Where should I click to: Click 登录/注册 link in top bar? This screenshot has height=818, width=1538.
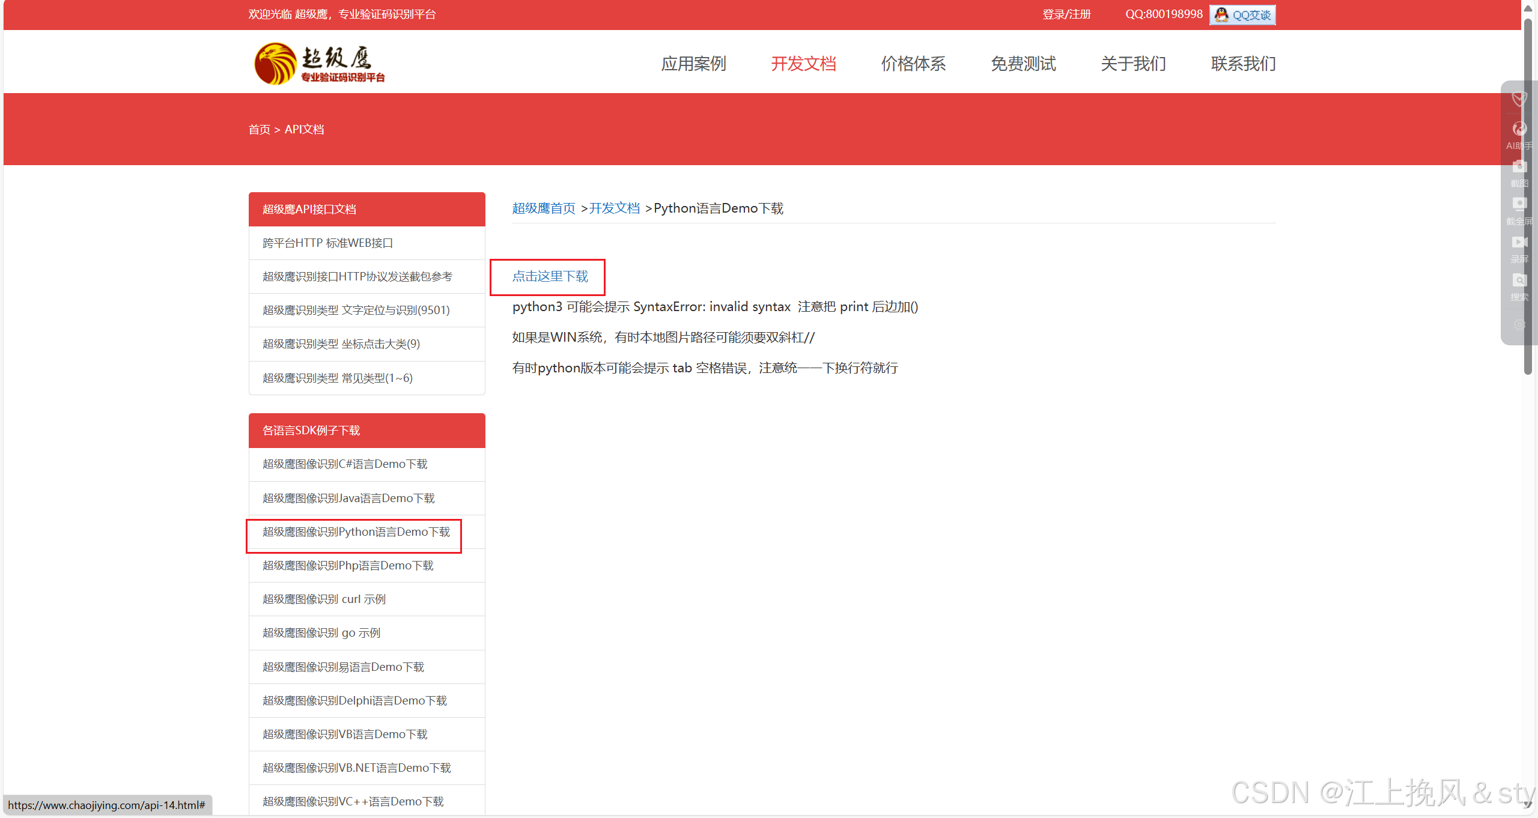pos(1066,14)
